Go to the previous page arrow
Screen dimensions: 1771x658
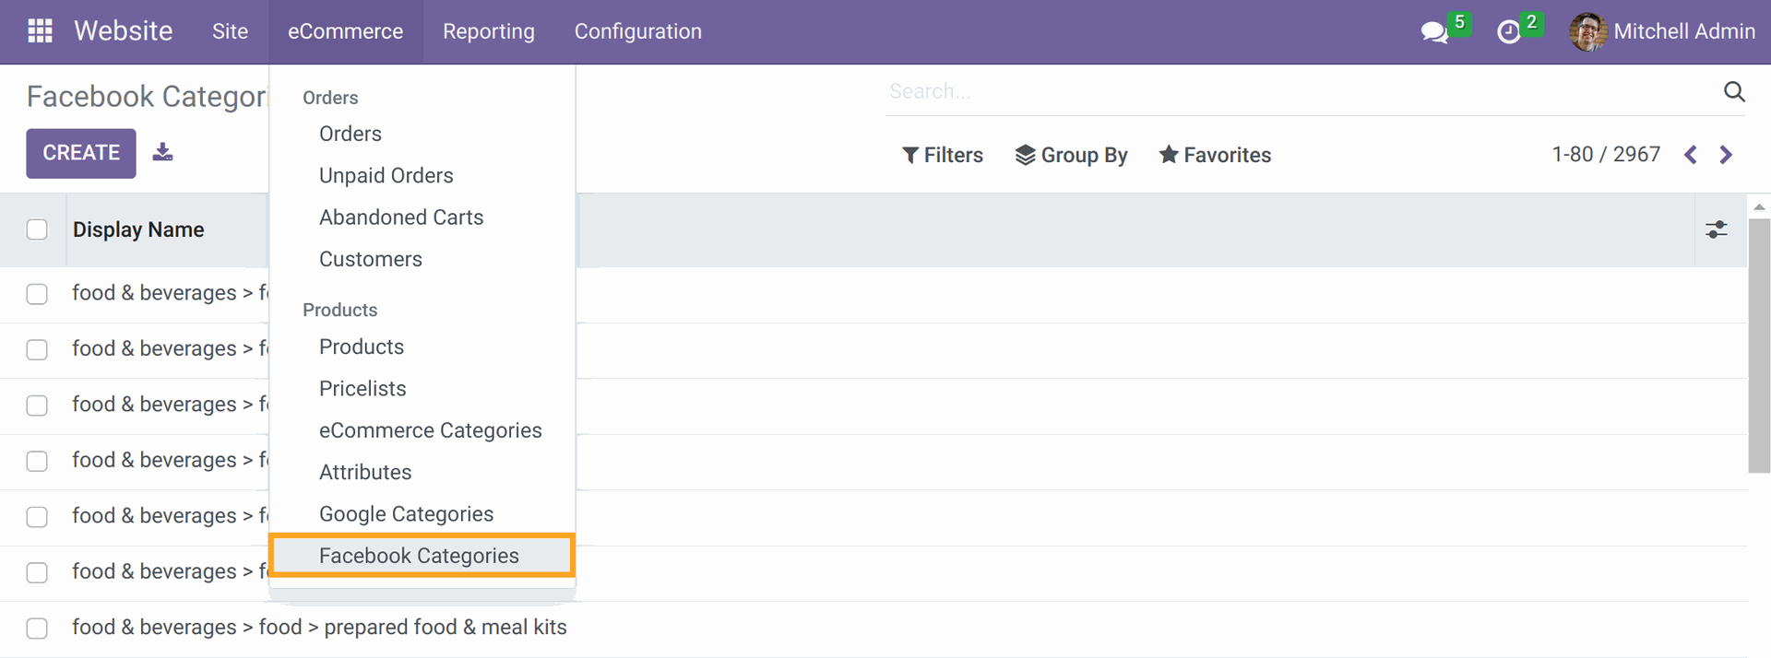tap(1691, 155)
